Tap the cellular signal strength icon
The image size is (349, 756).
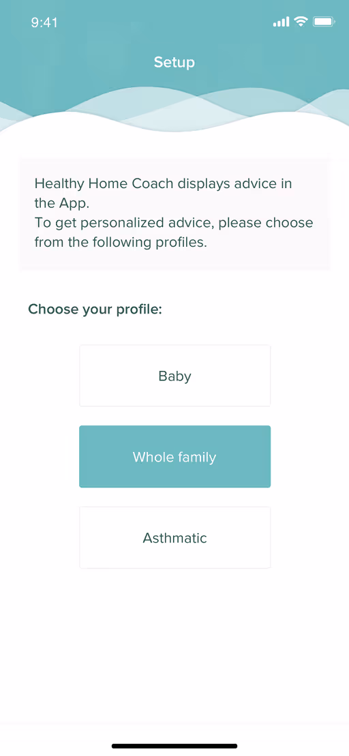281,22
